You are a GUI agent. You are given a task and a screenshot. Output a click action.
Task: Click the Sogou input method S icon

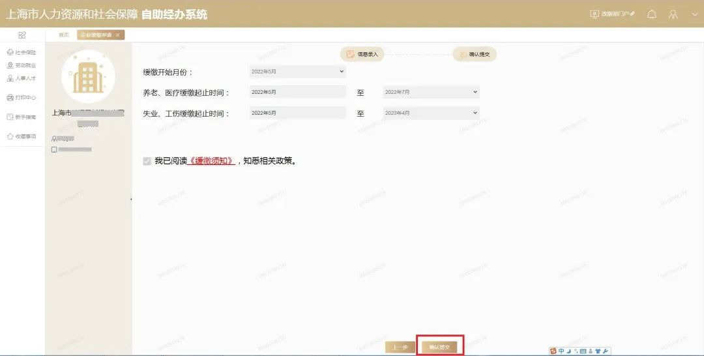[553, 351]
